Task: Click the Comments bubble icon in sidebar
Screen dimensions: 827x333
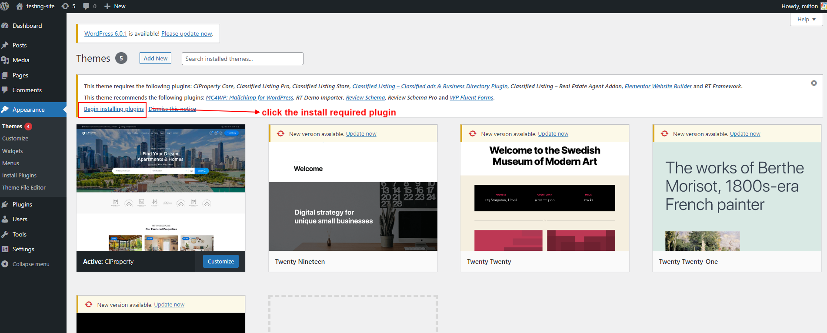Action: tap(5, 90)
